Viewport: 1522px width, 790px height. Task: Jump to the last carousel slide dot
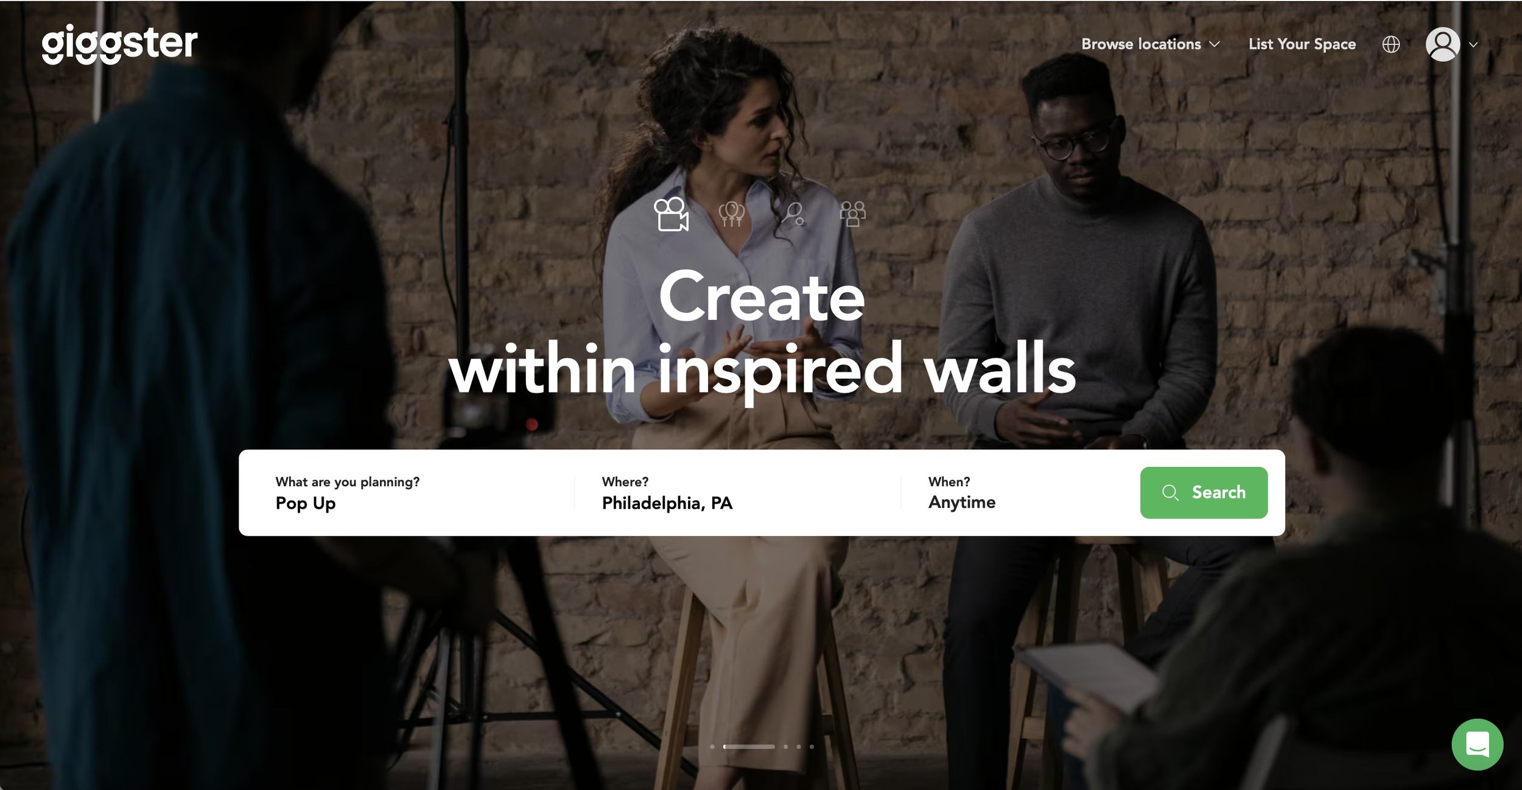[x=812, y=747]
